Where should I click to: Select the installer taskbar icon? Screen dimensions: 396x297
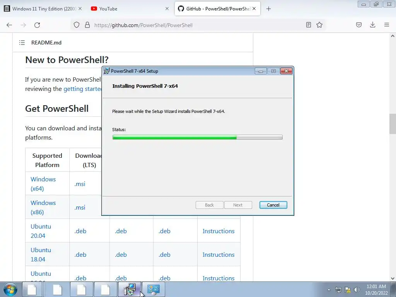(x=130, y=289)
